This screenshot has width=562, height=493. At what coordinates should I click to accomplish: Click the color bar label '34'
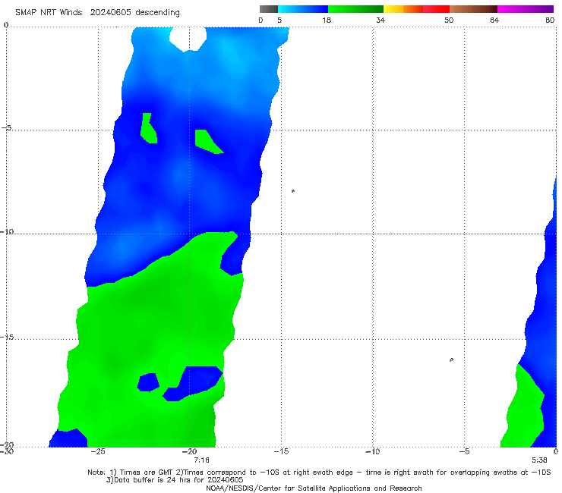[380, 20]
